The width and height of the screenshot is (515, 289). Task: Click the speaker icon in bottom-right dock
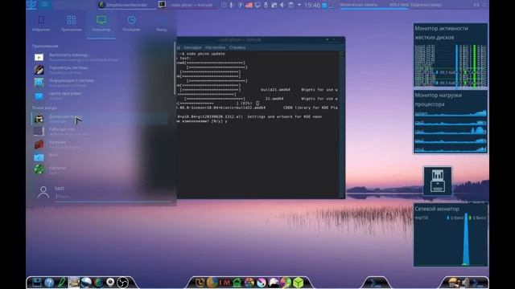tap(466, 282)
